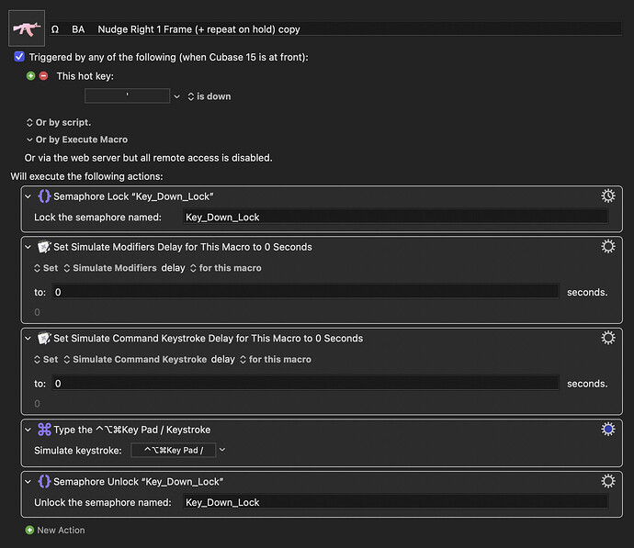The height and width of the screenshot is (548, 634).
Task: Change 'Set' popup in Command Keystroke action
Action: point(46,360)
